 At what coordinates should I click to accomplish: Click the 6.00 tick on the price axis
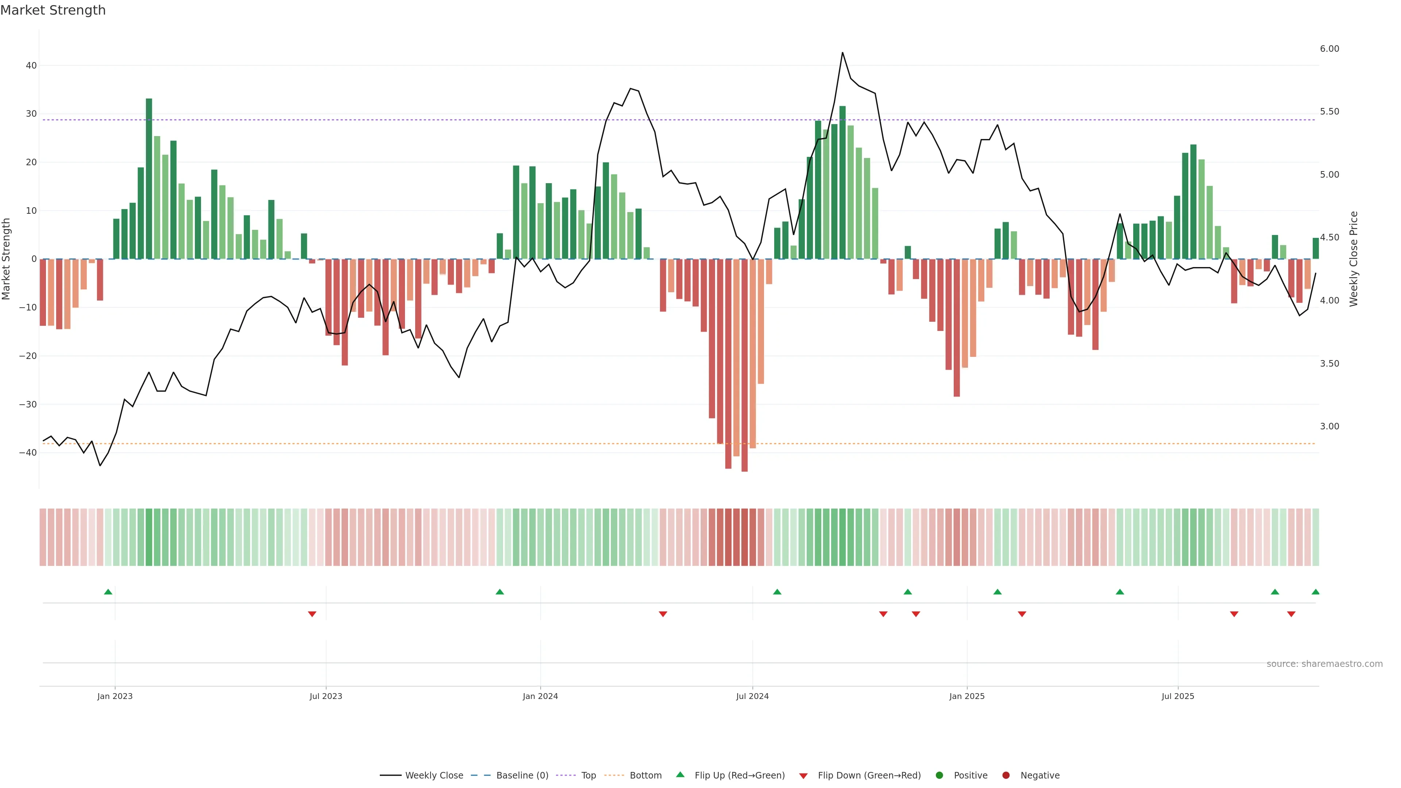click(x=1329, y=49)
